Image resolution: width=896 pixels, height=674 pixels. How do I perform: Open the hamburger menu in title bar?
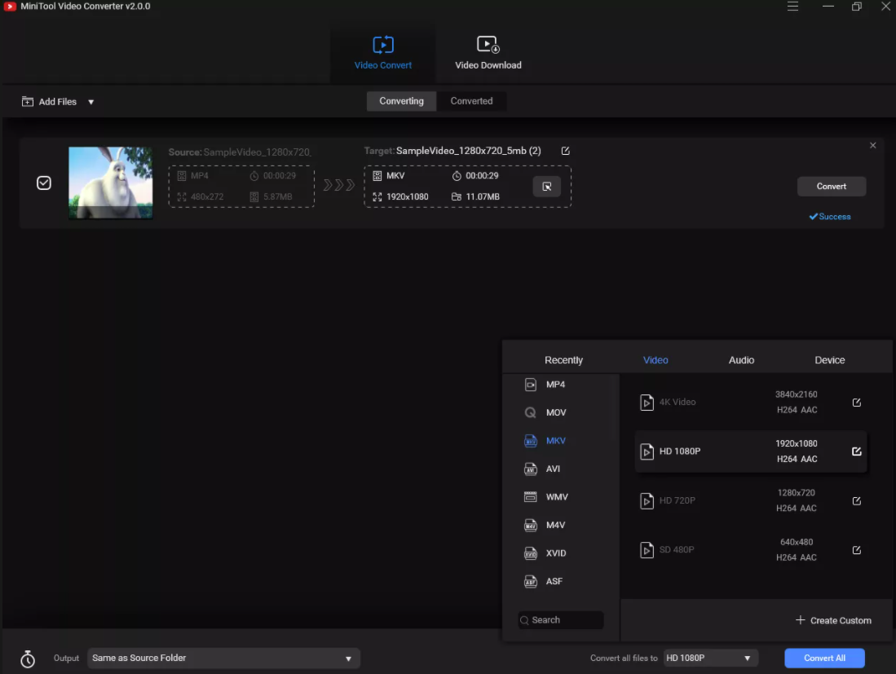792,7
